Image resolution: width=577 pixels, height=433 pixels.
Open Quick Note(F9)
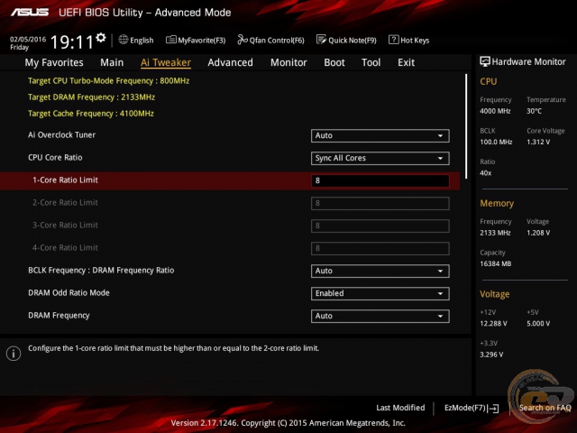click(x=346, y=40)
